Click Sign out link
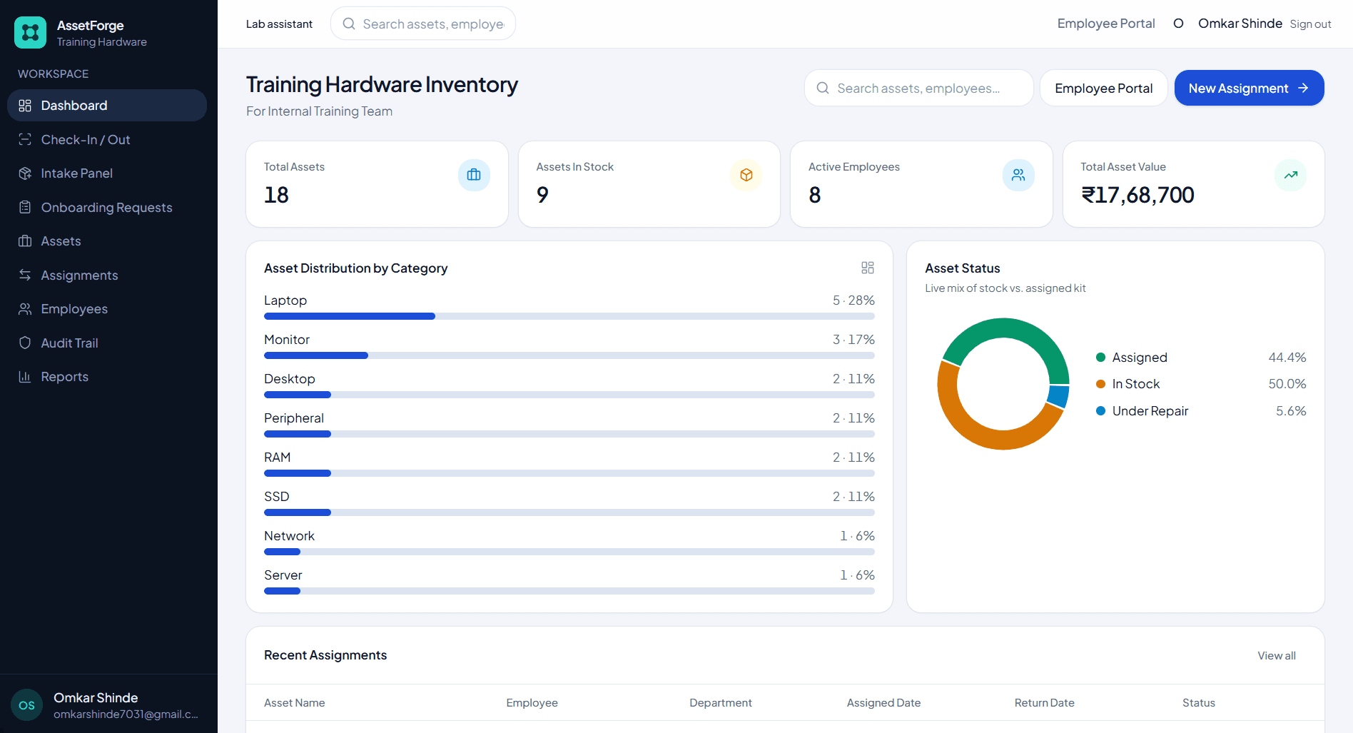The width and height of the screenshot is (1353, 733). (1310, 24)
